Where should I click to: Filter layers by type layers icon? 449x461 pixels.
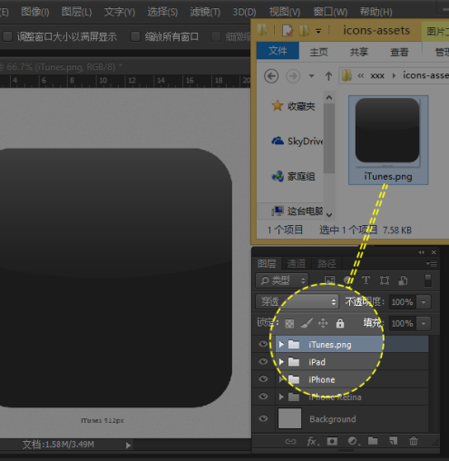pos(366,280)
